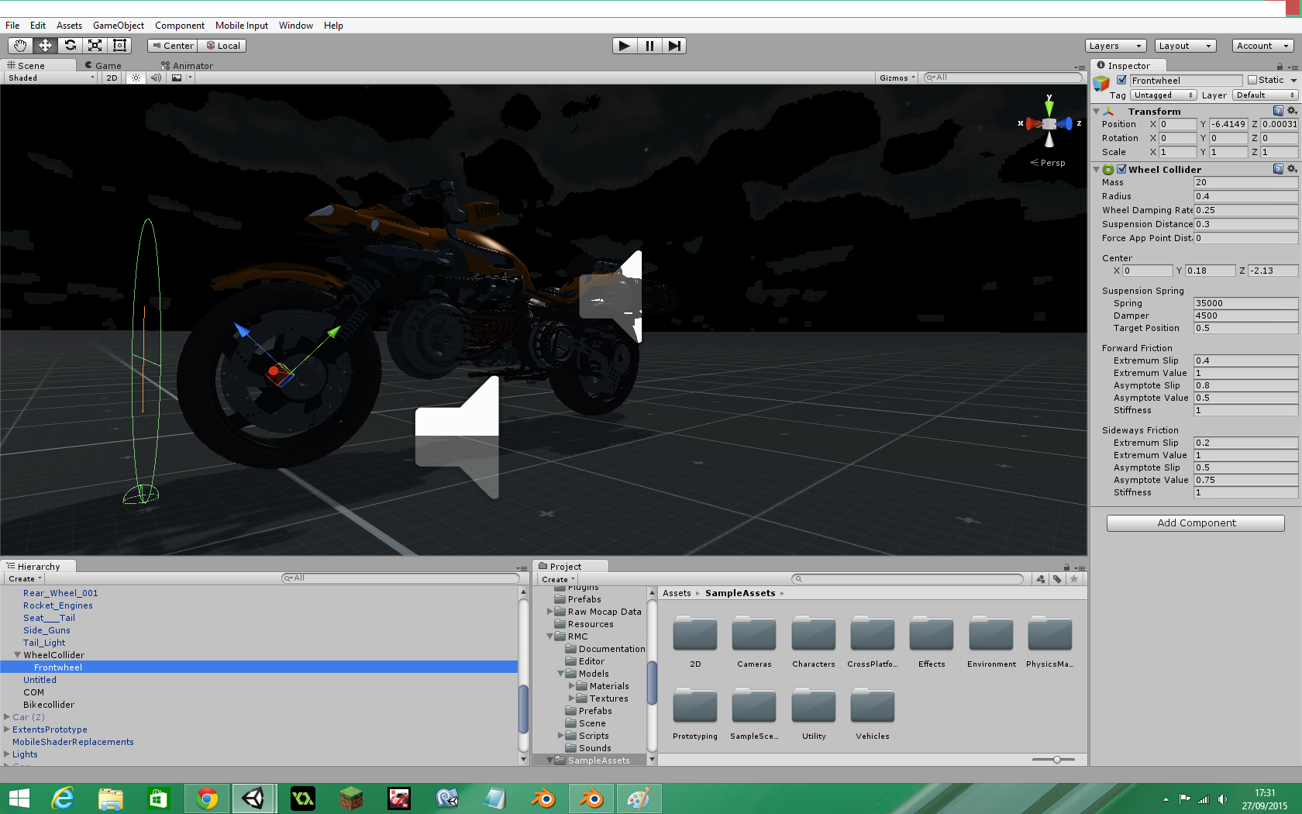Open the Layers dropdown
The image size is (1302, 814).
coord(1114,46)
